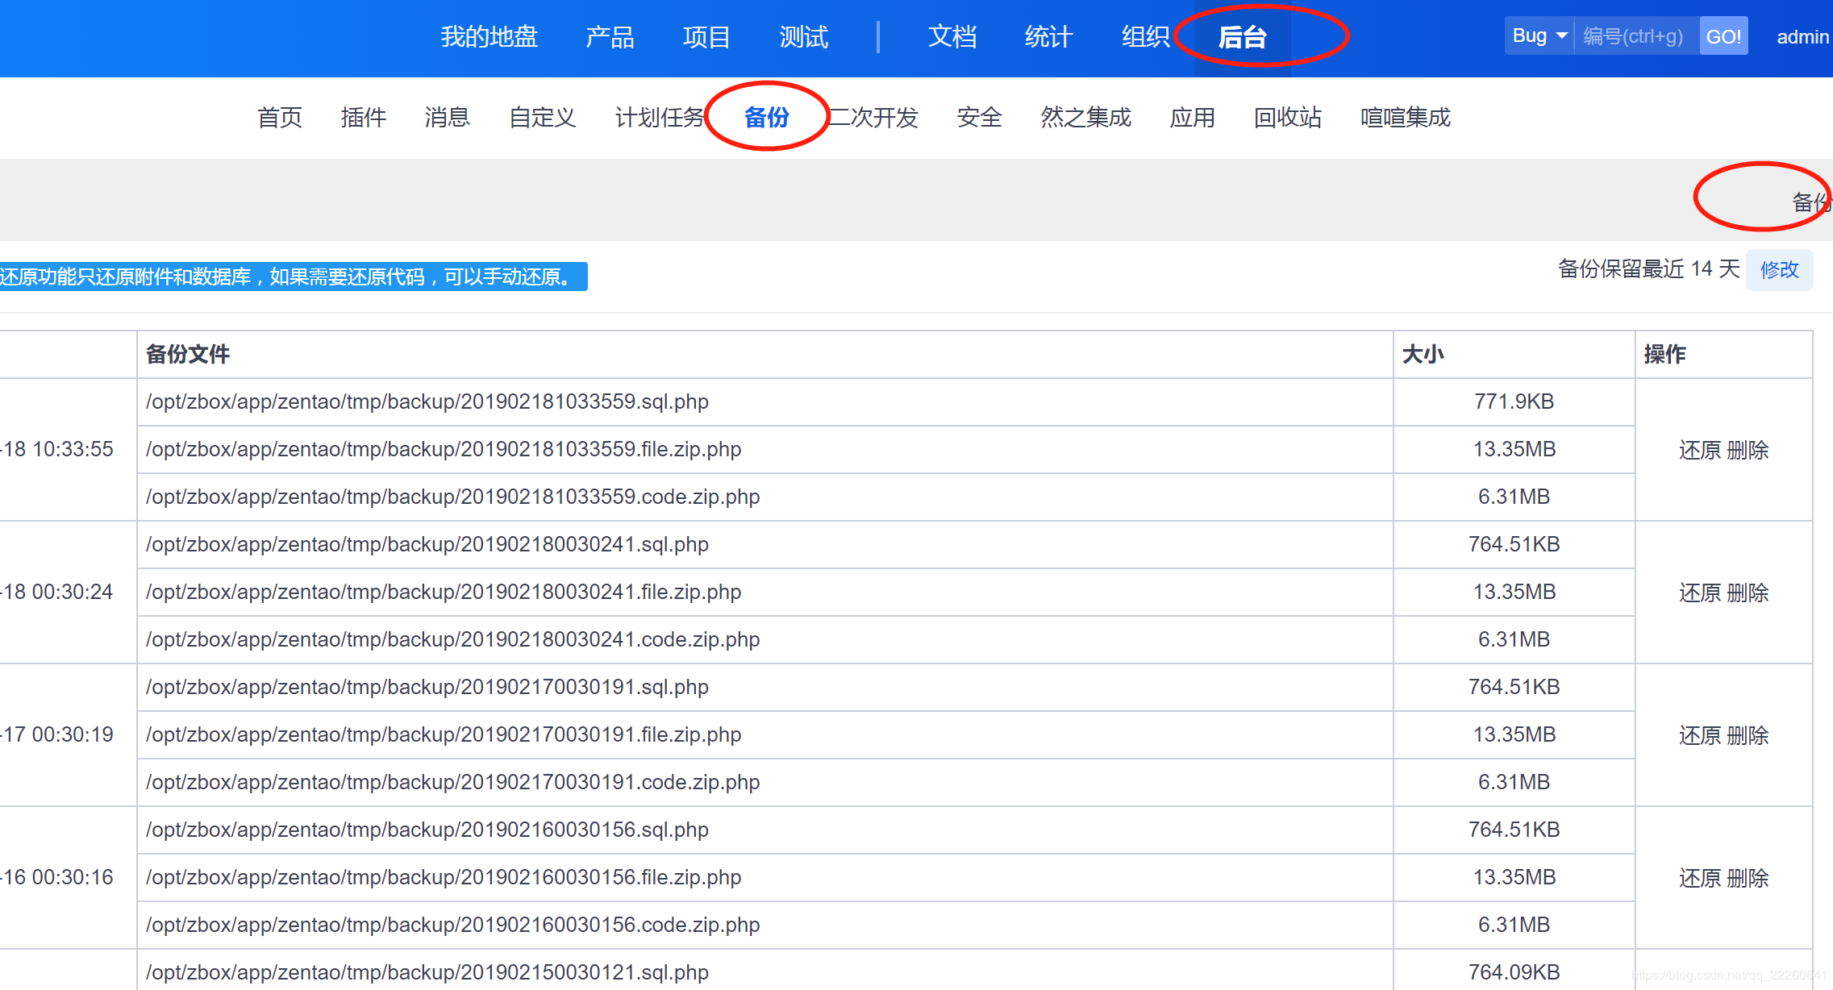
Task: Delete the 17 00:30:19 backup
Action: coord(1748,735)
